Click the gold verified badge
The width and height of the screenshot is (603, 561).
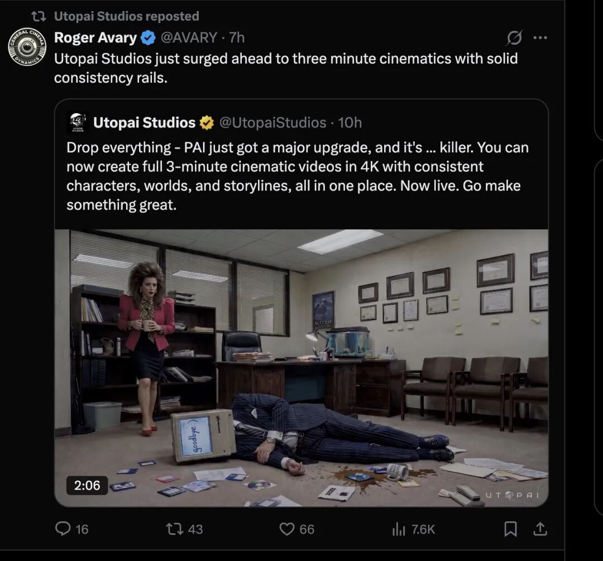(207, 122)
